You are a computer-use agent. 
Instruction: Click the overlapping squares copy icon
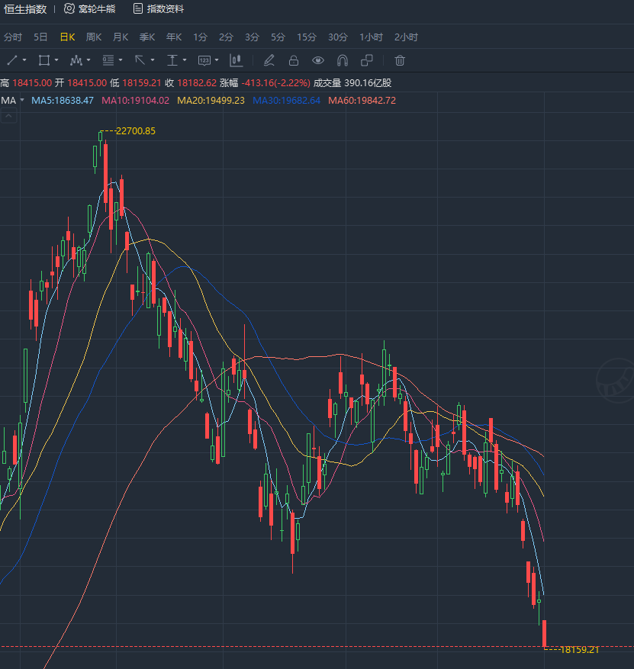pyautogui.click(x=367, y=60)
